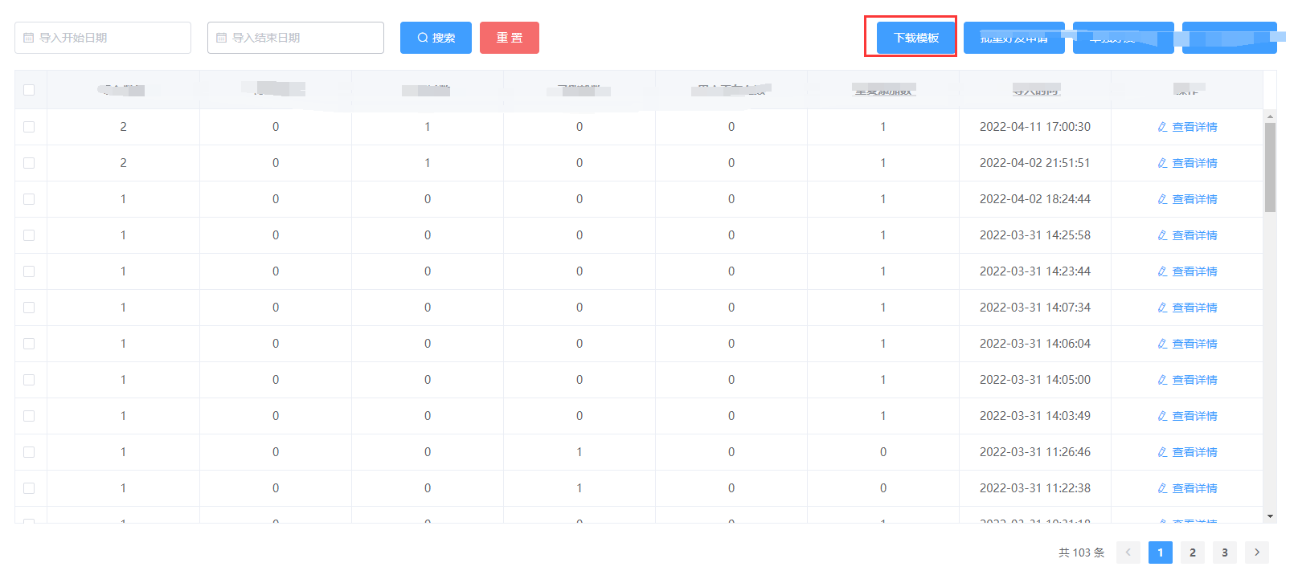1294x579 pixels.
Task: Check the row dated 2022-04-02 18:24:44
Action: pyautogui.click(x=29, y=199)
